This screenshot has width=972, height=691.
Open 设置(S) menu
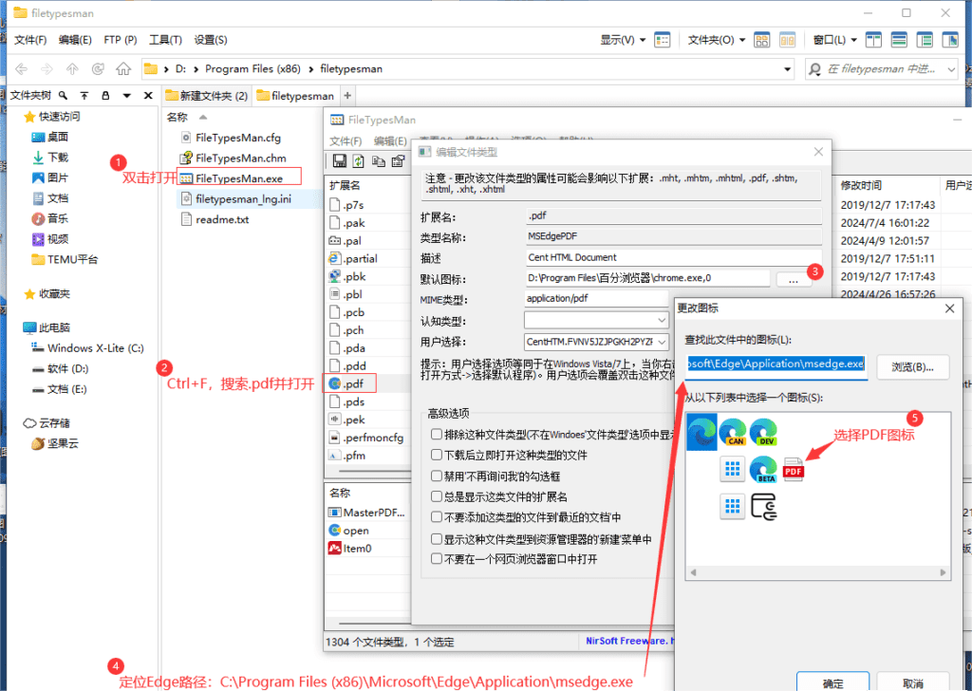point(211,40)
